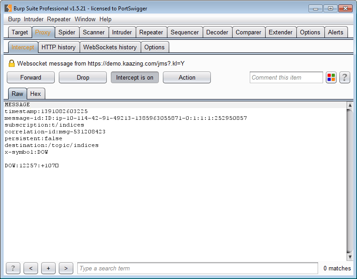The height and width of the screenshot is (279, 357).
Task: Open search help question mark button
Action: (x=13, y=268)
